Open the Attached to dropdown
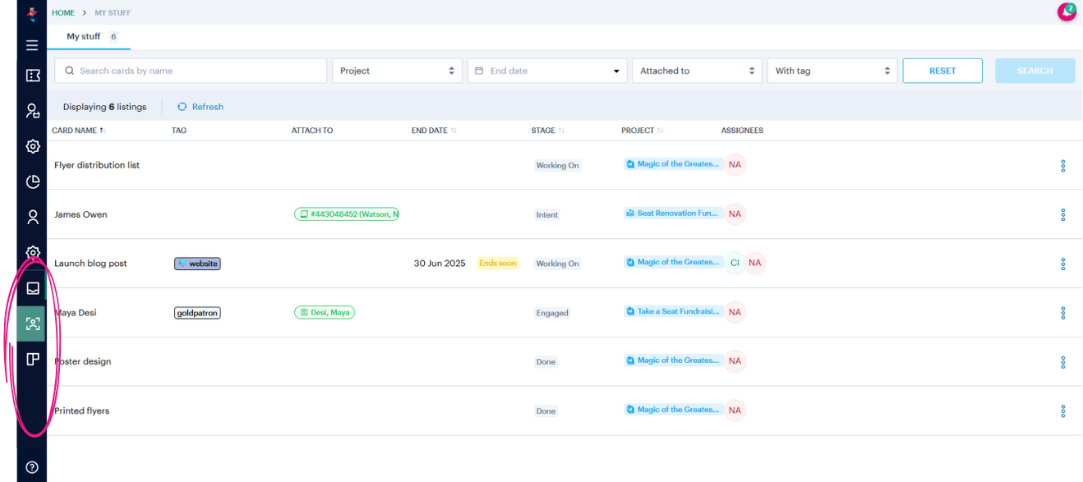Viewport: 1083px width, 482px height. pyautogui.click(x=697, y=71)
